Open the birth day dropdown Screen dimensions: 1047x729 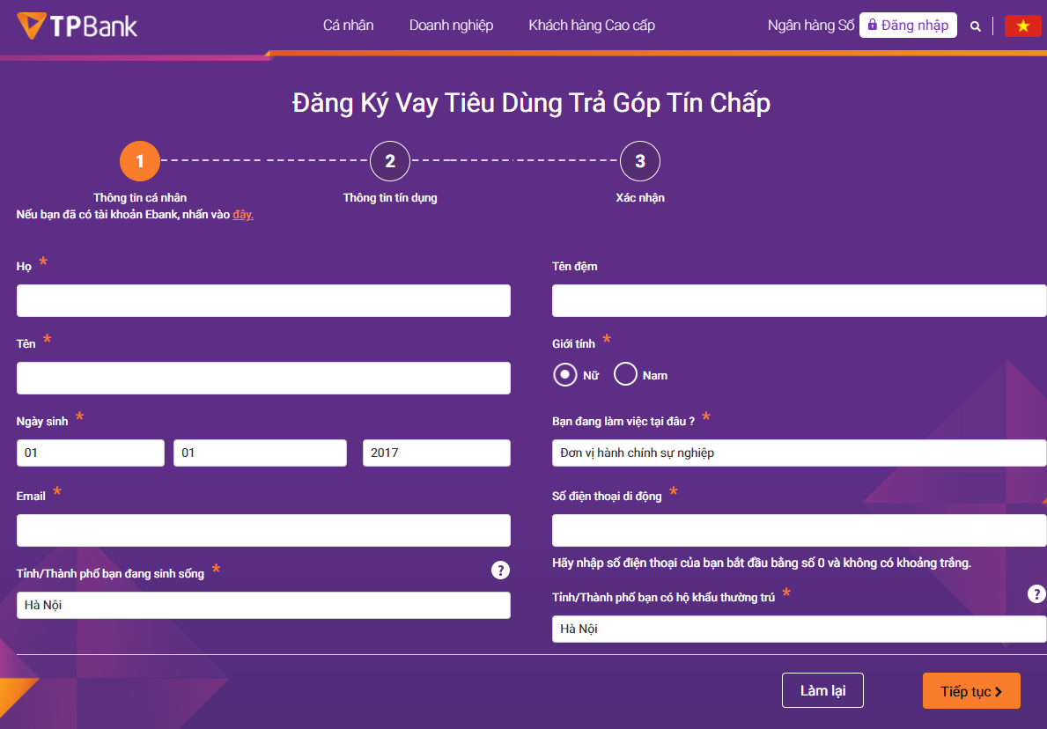[90, 453]
